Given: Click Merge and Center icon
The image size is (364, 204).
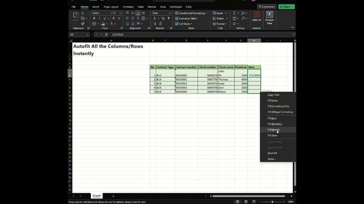Looking at the screenshot, I should tap(143, 19).
